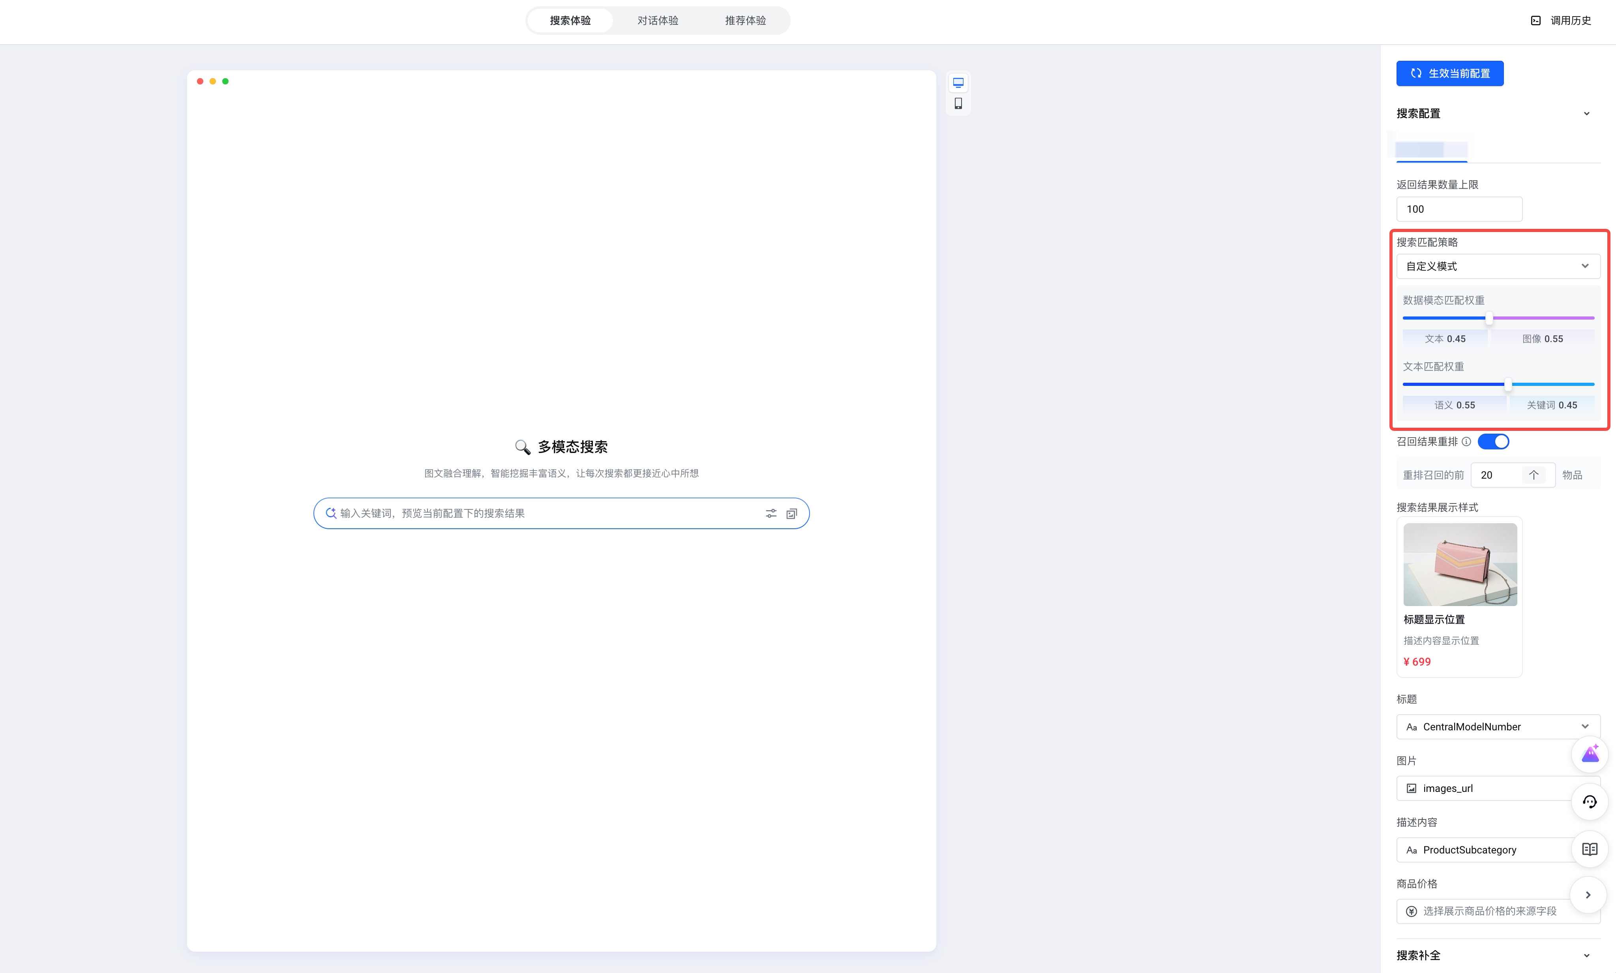Viewport: 1616px width, 973px height.
Task: Toggle the 召回结果重排 switch
Action: (1493, 441)
